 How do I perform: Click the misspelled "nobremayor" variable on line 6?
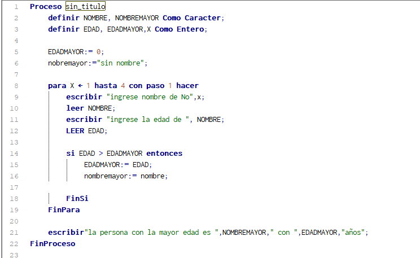point(68,63)
